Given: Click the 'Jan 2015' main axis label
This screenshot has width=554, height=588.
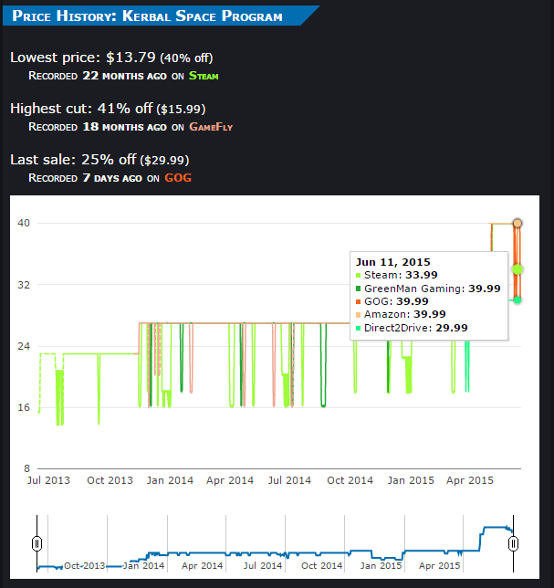Looking at the screenshot, I should 411,480.
